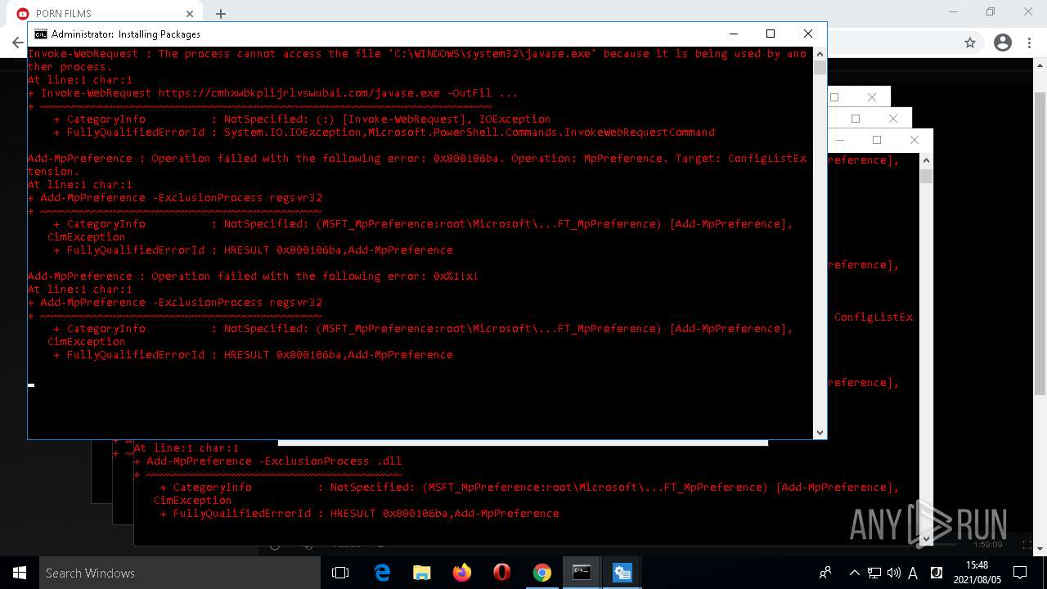1047x589 pixels.
Task: Switch to Command Prompt taskbar icon
Action: pyautogui.click(x=582, y=573)
